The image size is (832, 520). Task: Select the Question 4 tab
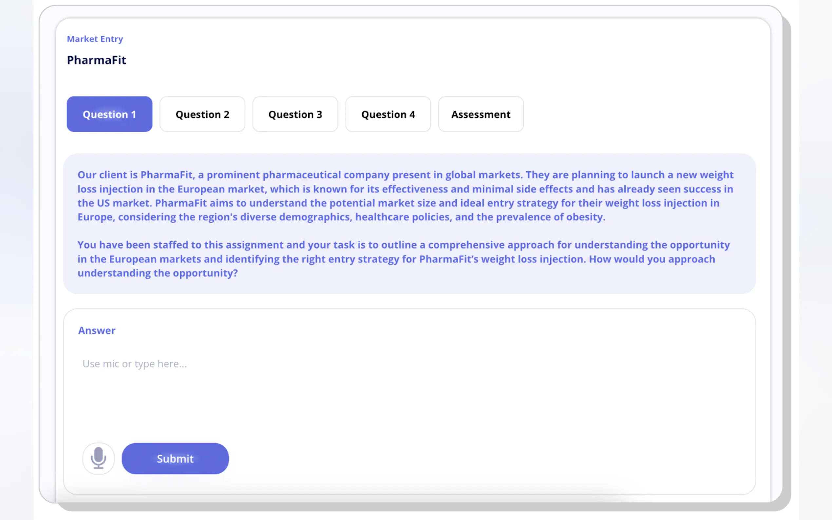tap(388, 114)
